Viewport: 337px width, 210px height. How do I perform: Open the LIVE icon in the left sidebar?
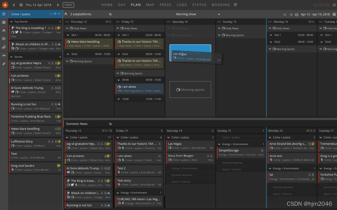4,55
